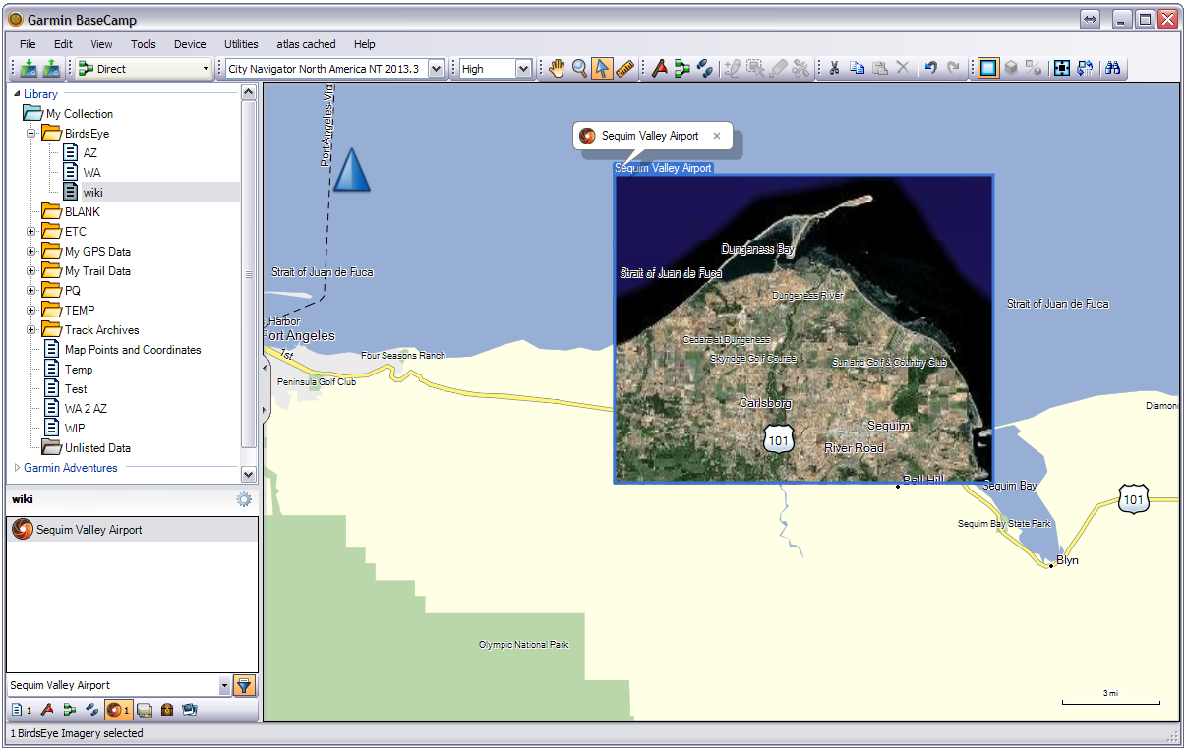Toggle the routes filter icon in bottom bar
This screenshot has height=749, width=1185.
pyautogui.click(x=69, y=710)
